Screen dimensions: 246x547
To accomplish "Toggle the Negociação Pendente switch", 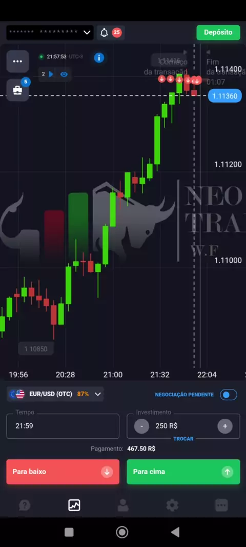I will [x=229, y=395].
